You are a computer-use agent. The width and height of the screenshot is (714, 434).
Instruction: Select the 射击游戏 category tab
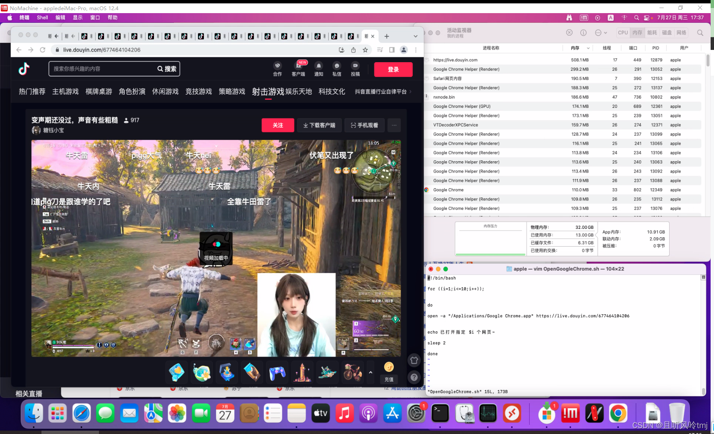point(268,92)
